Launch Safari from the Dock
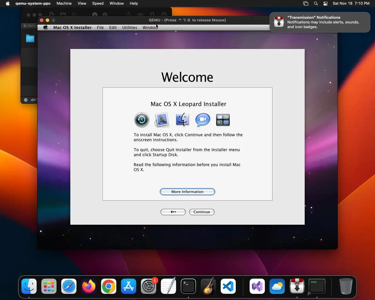 tap(69, 286)
